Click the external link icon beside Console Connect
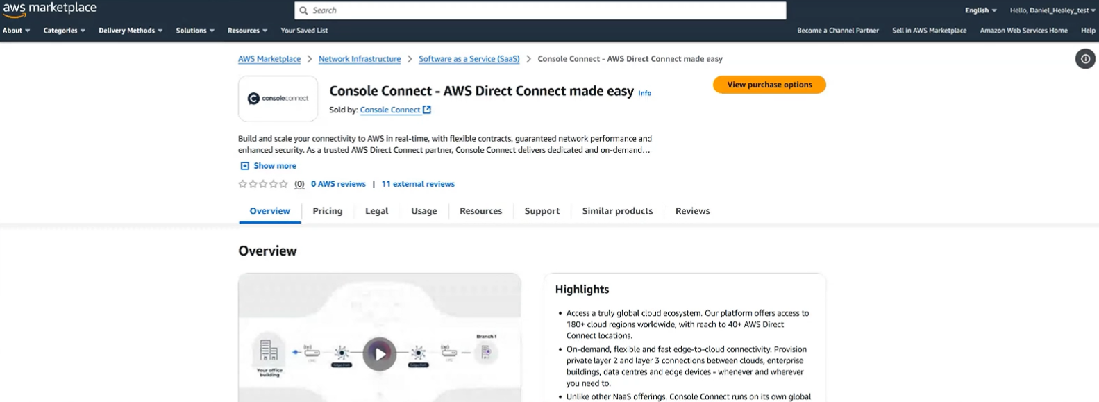Viewport: 1099px width, 402px height. [427, 110]
